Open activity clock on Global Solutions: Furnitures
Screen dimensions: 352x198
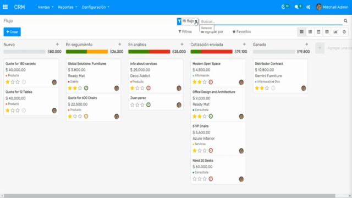click(x=86, y=88)
